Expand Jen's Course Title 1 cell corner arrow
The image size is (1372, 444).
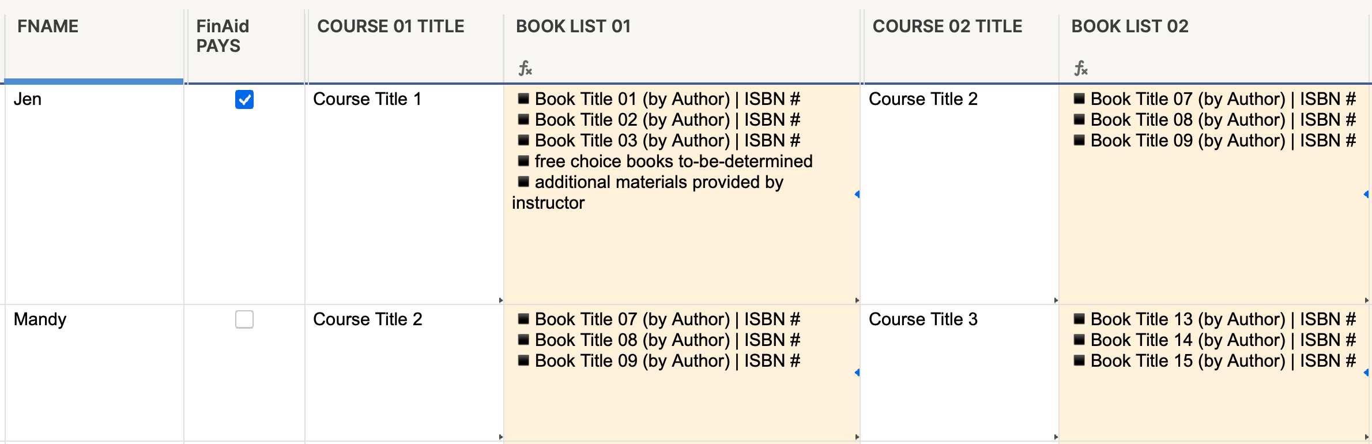click(x=500, y=300)
